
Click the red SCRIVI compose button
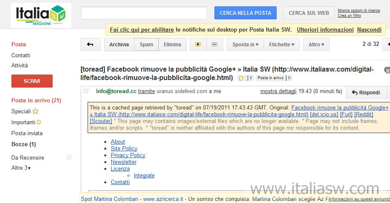point(32,81)
